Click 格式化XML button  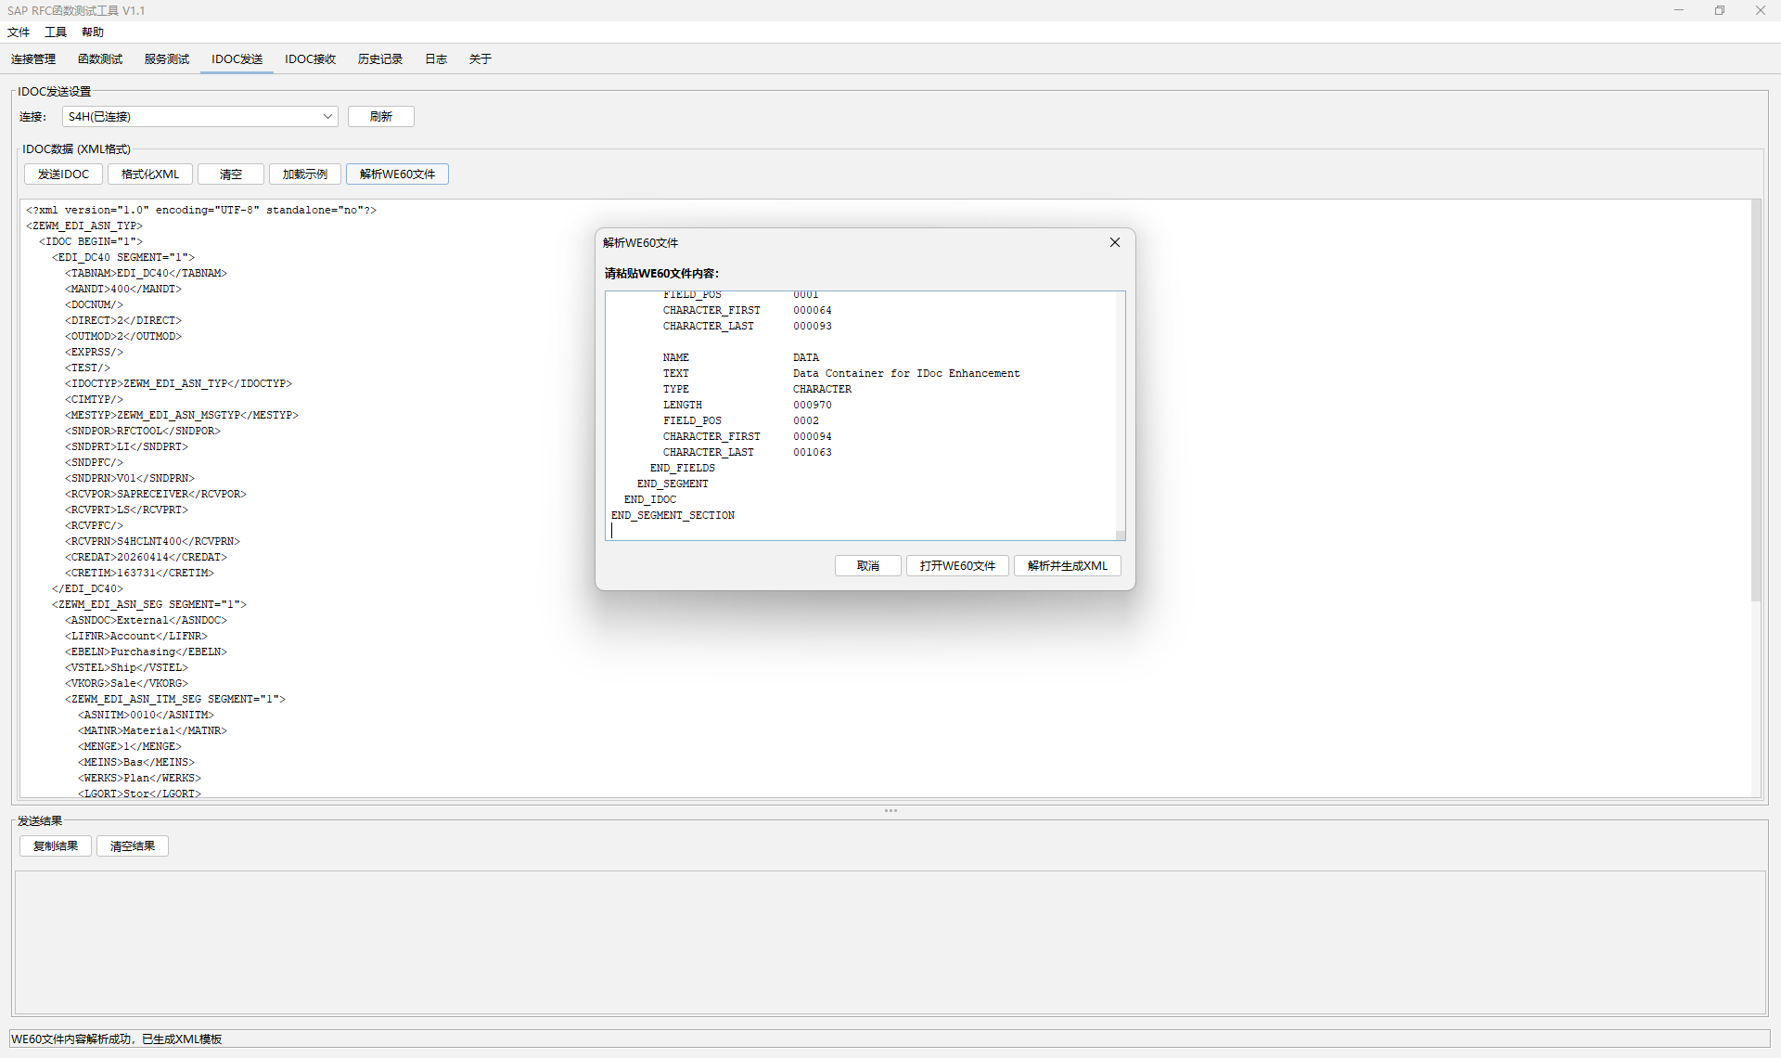coord(149,174)
